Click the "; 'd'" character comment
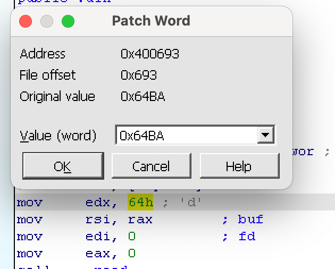 182,203
